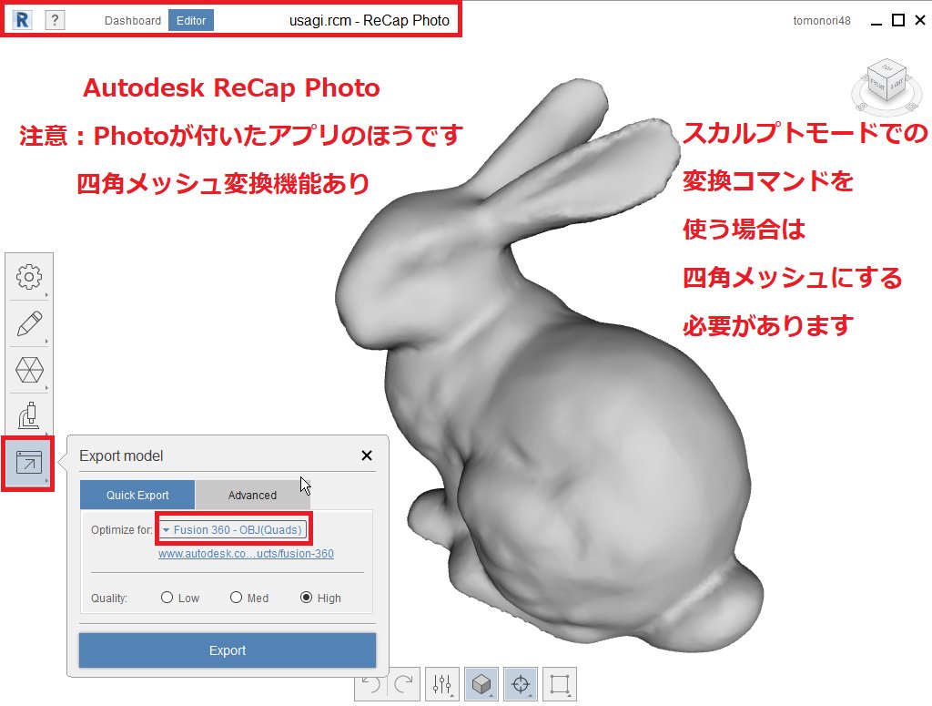
Task: Open the tomonori48 account menu
Action: click(x=822, y=21)
